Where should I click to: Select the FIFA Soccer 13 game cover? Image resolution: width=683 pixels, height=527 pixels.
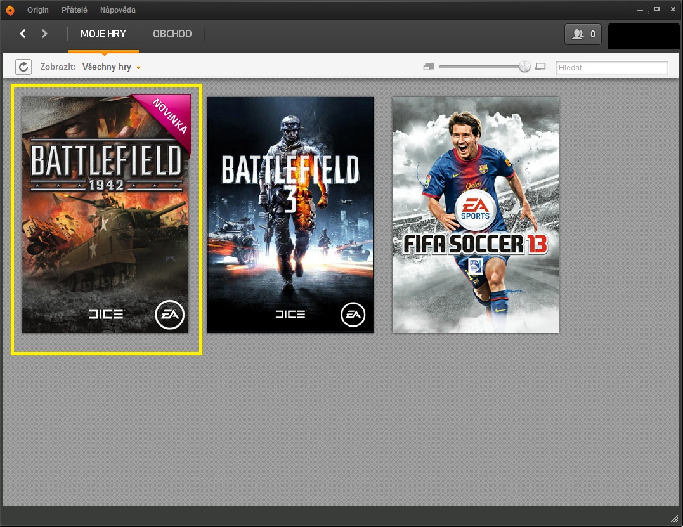[476, 215]
